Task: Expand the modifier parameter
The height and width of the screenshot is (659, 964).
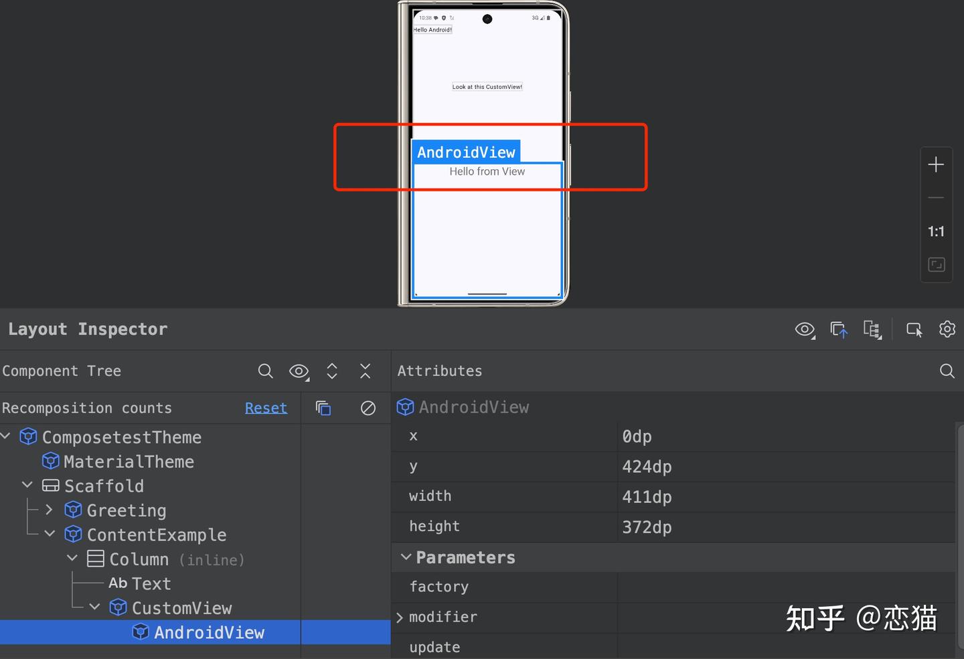Action: (400, 618)
